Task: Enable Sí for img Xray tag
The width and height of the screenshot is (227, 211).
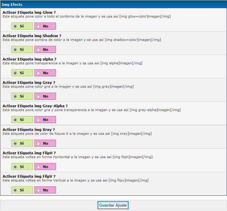Action: (15, 143)
